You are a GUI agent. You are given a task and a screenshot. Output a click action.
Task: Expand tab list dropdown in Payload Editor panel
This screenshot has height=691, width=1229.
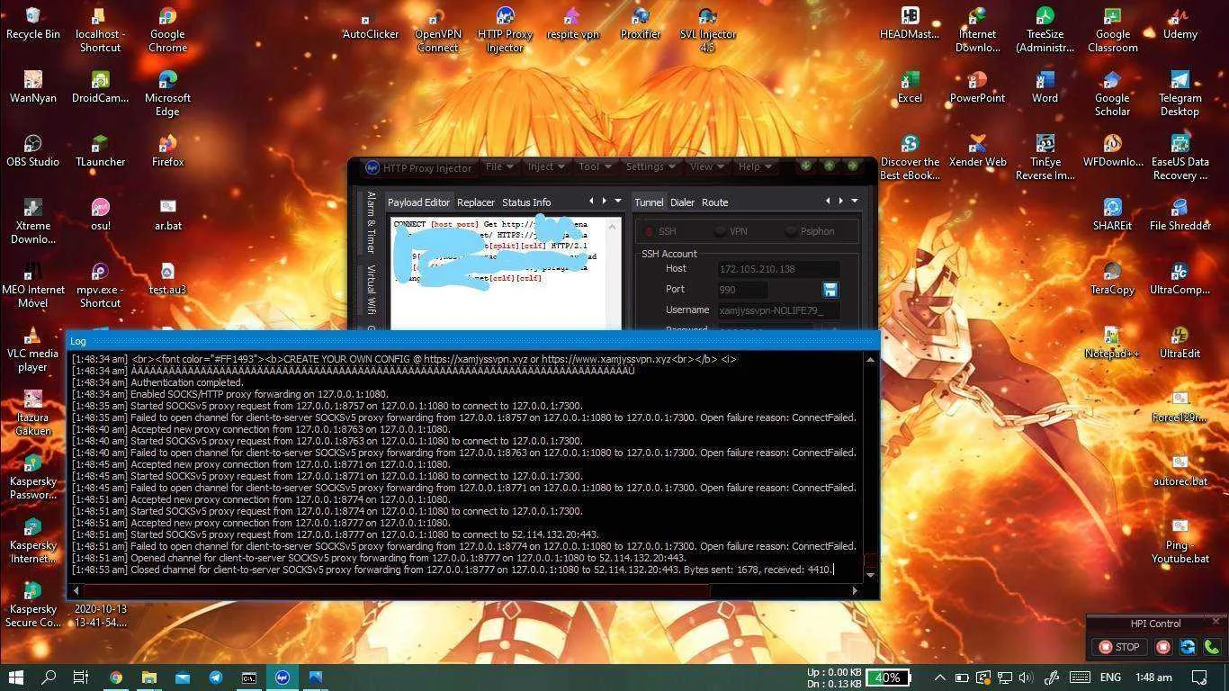click(x=617, y=201)
